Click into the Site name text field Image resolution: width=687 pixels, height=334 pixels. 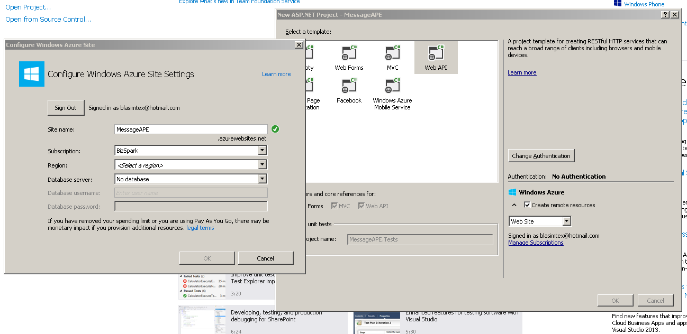(191, 129)
